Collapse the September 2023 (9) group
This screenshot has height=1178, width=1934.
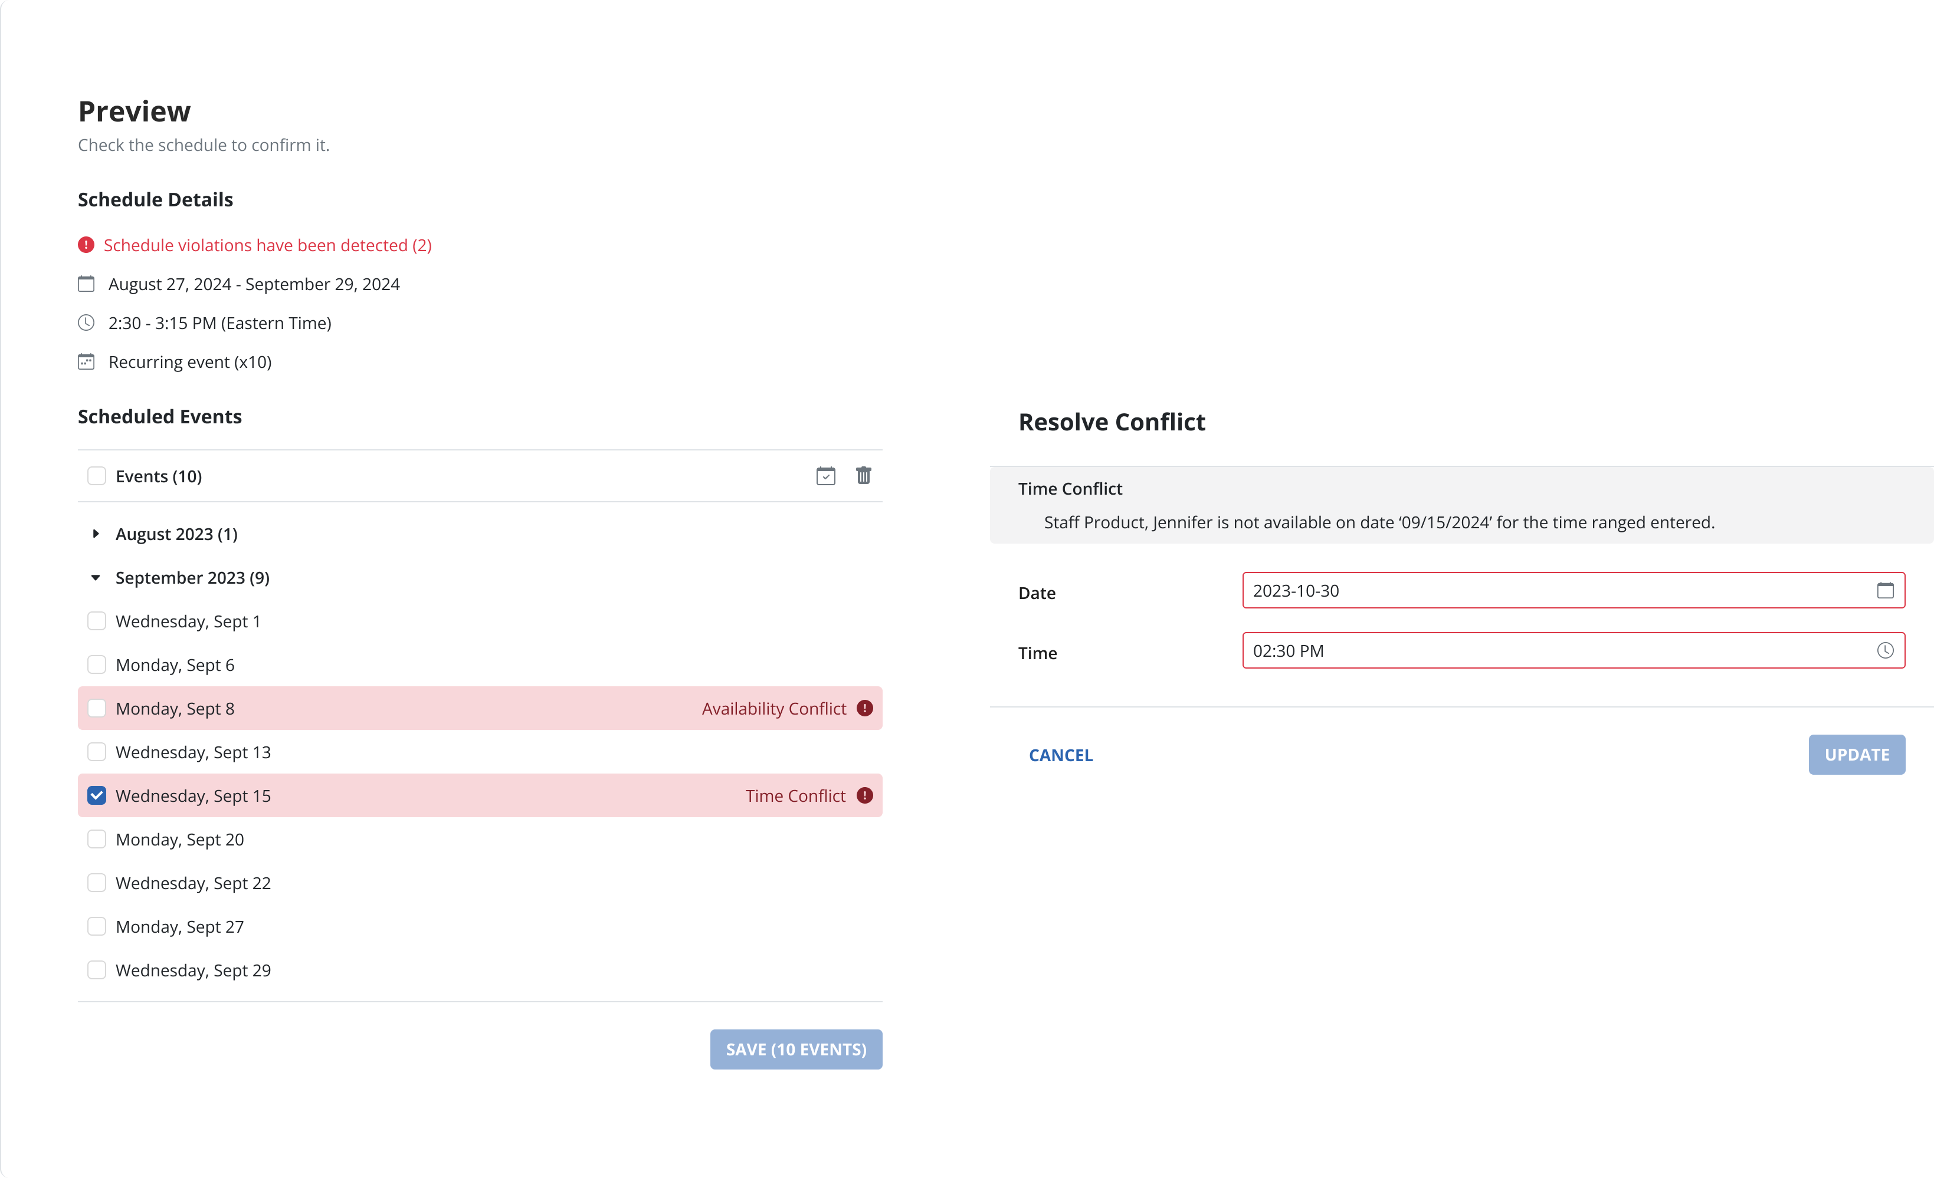pos(96,578)
